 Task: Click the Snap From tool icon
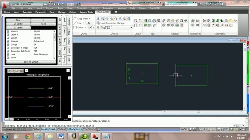coord(75,19)
